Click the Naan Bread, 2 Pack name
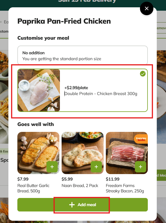Image resolution: width=166 pixels, height=223 pixels. (80, 186)
